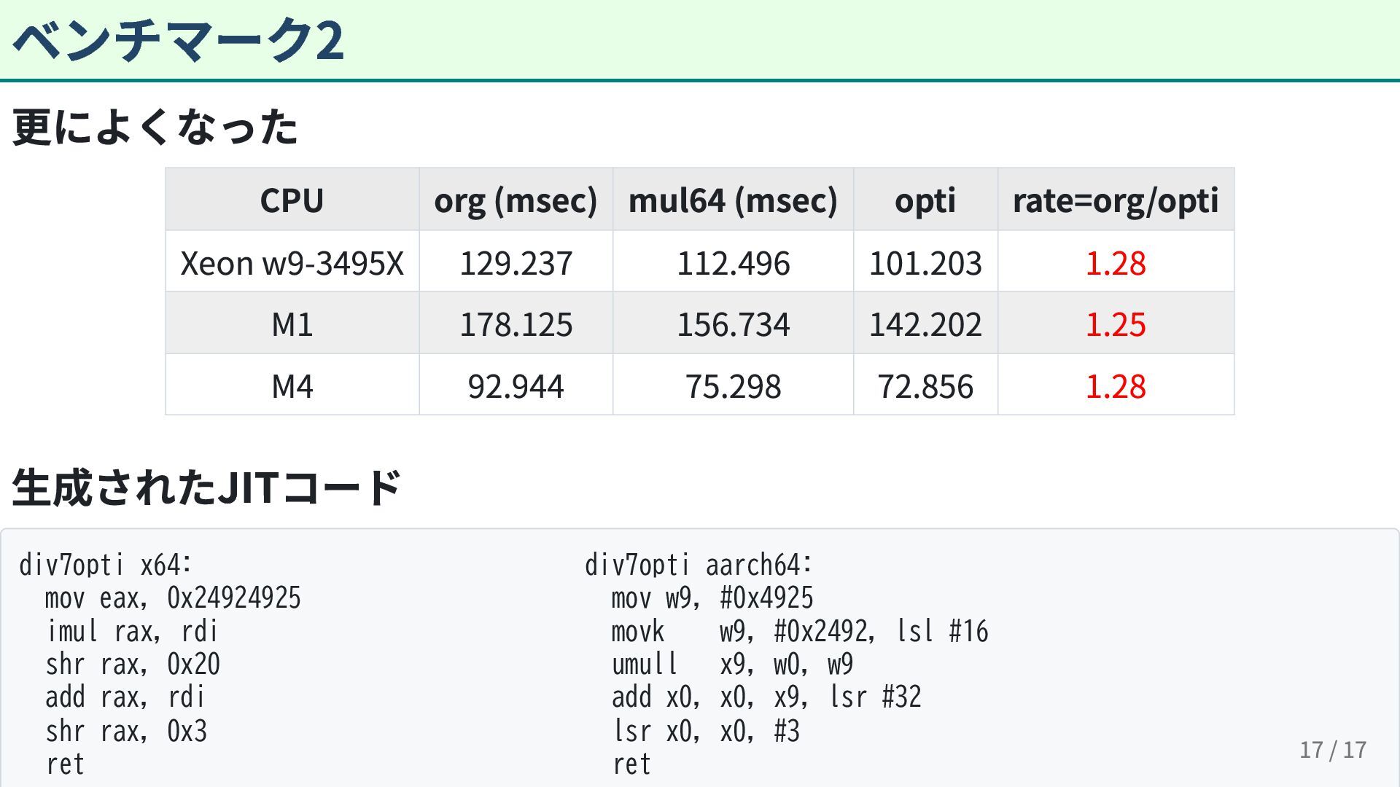Click the opti column header

[x=925, y=200]
